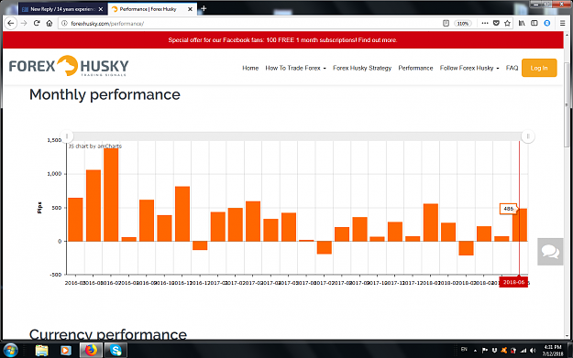Click the Monthly performance heading
The image size is (573, 358).
105,94
